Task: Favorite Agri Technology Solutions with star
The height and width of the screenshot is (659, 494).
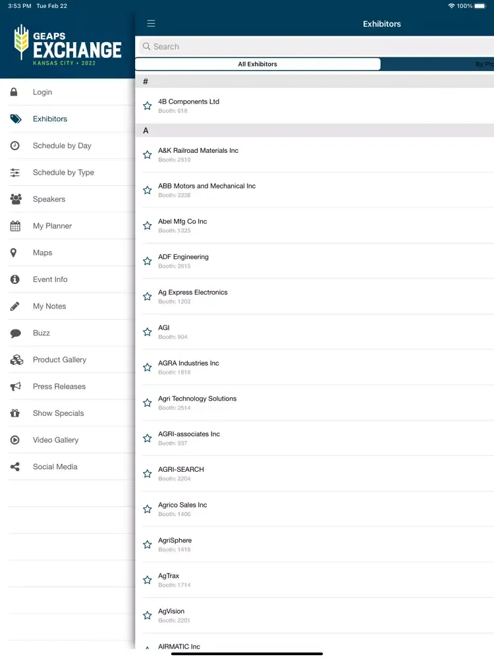Action: pos(147,403)
